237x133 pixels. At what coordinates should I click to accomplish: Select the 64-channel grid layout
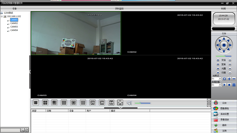(x=111, y=102)
